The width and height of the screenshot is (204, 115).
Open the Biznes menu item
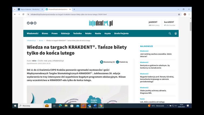(45, 33)
